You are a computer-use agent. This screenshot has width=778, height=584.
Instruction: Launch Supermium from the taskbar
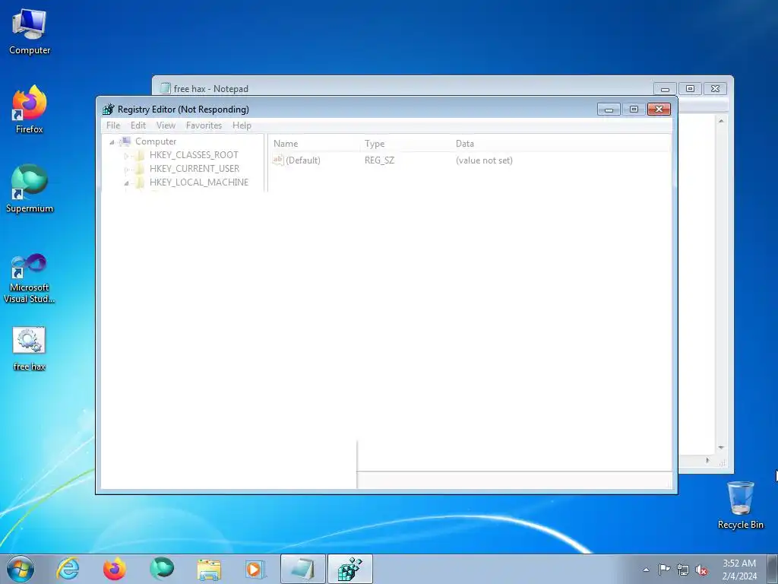click(162, 569)
